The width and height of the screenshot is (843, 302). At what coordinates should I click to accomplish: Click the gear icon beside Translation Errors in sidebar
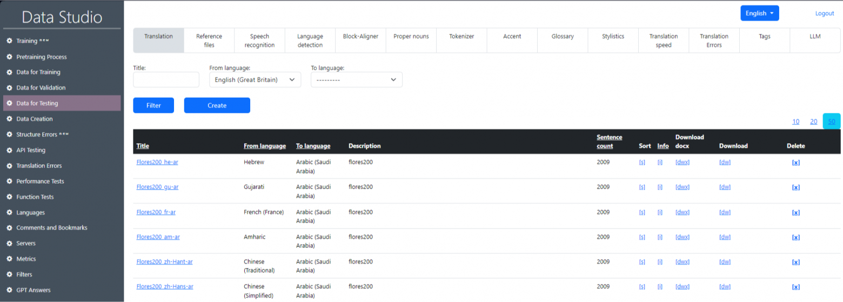click(x=9, y=166)
